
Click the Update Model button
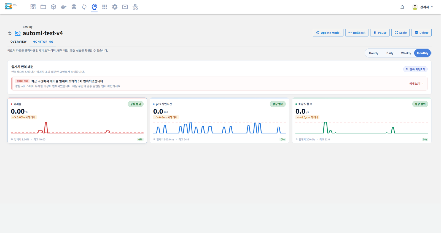[x=328, y=33]
